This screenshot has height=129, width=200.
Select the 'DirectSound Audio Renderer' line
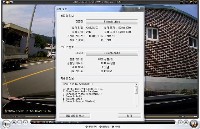tap(81, 91)
